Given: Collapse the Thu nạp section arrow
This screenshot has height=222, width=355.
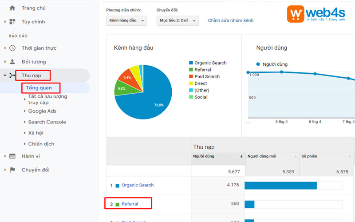Looking at the screenshot, I should [x=5, y=75].
